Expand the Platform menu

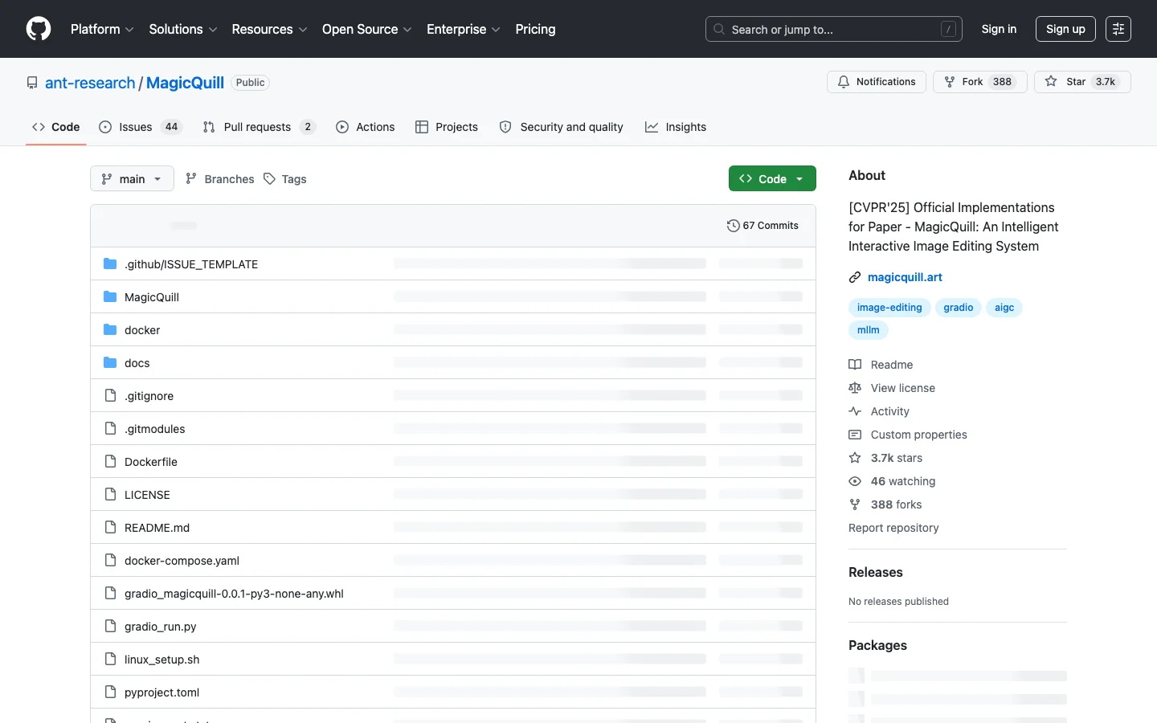(102, 29)
